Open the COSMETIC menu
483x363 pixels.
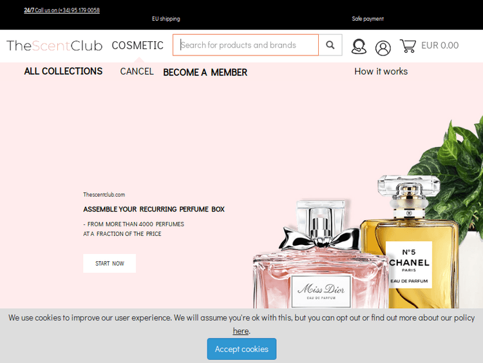click(137, 45)
